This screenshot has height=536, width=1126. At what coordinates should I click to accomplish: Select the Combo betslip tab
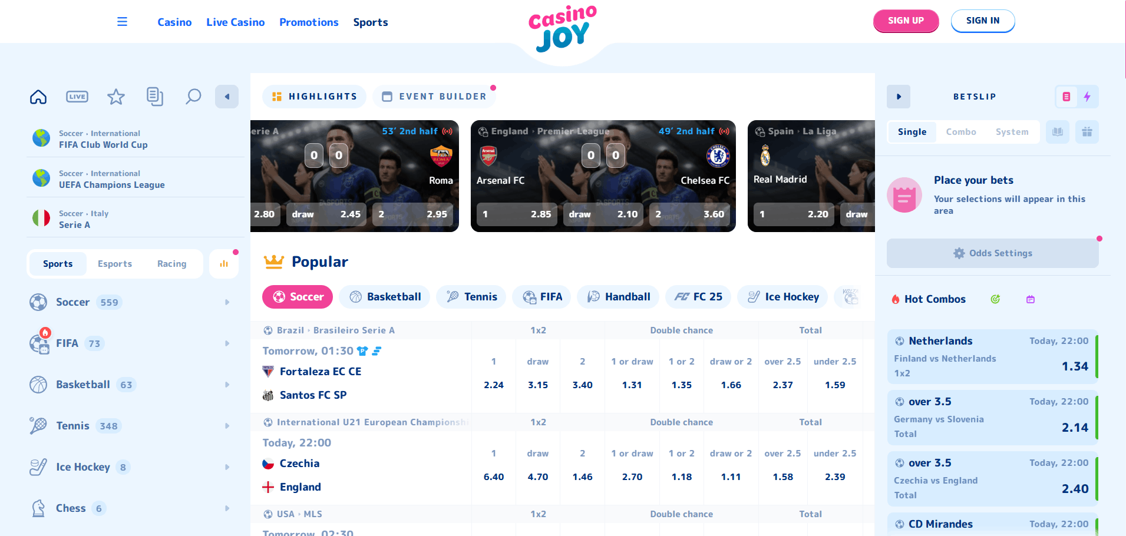tap(961, 132)
